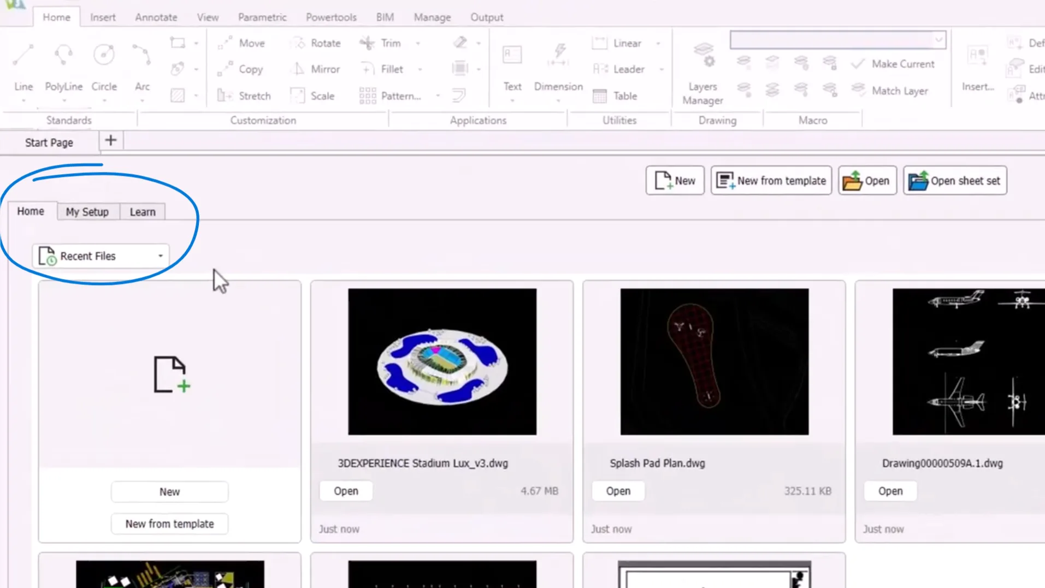Switch to the Learn tab
1045x588 pixels.
click(143, 212)
